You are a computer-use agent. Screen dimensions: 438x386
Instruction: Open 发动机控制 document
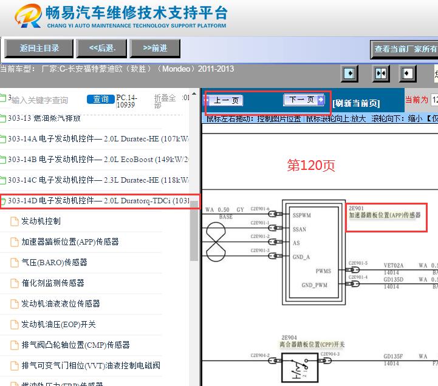(41, 221)
